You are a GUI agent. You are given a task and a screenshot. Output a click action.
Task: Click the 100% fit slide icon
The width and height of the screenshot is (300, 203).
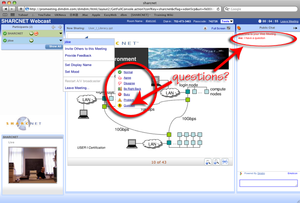tap(225, 162)
